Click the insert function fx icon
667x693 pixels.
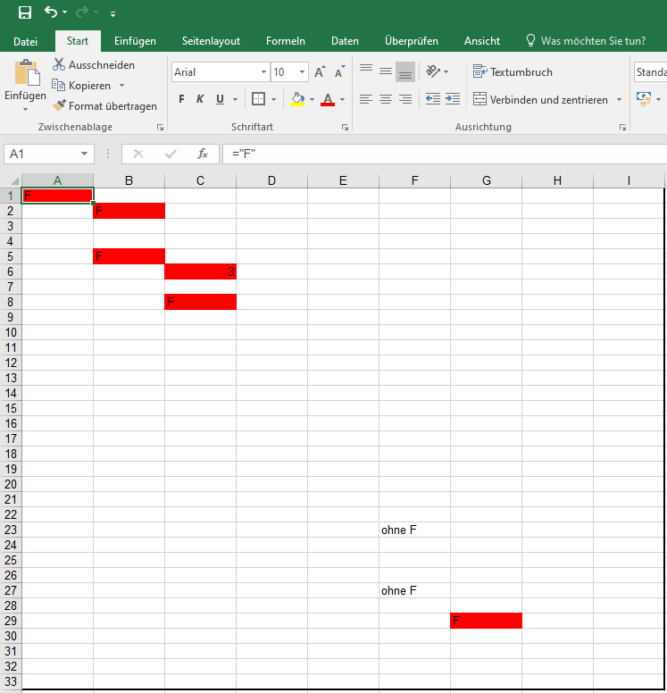click(x=203, y=154)
